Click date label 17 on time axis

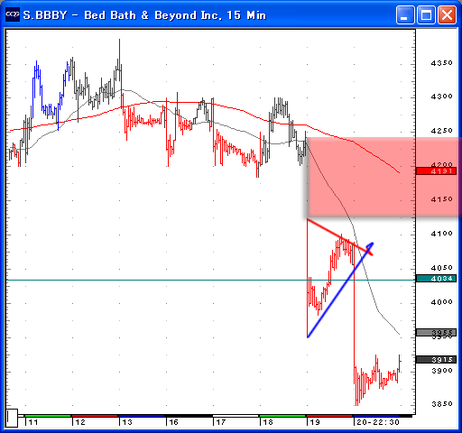[x=221, y=422]
